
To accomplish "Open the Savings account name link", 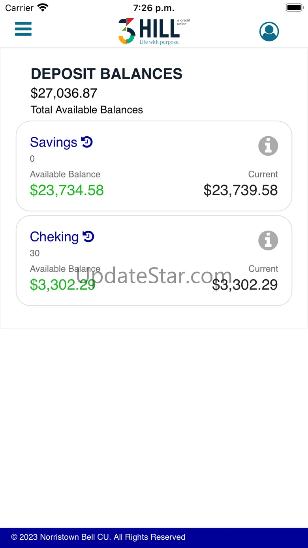I will tap(54, 142).
